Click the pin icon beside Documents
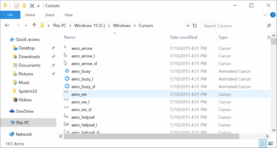This screenshot has width=277, height=148. (x=53, y=65)
